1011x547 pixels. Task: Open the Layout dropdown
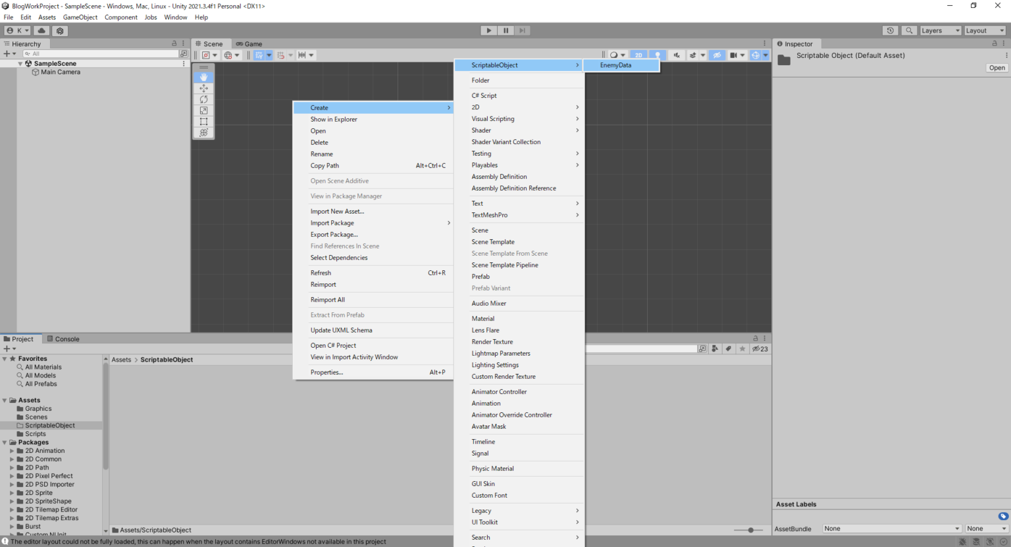pos(985,30)
